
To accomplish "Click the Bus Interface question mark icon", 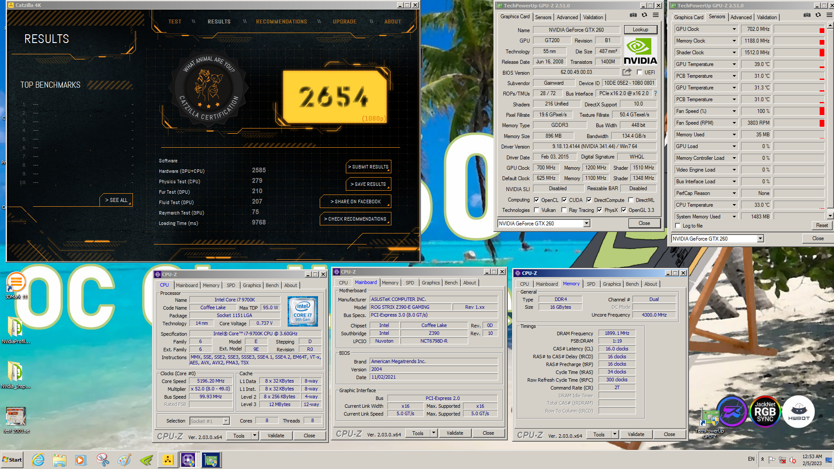I will coord(655,93).
